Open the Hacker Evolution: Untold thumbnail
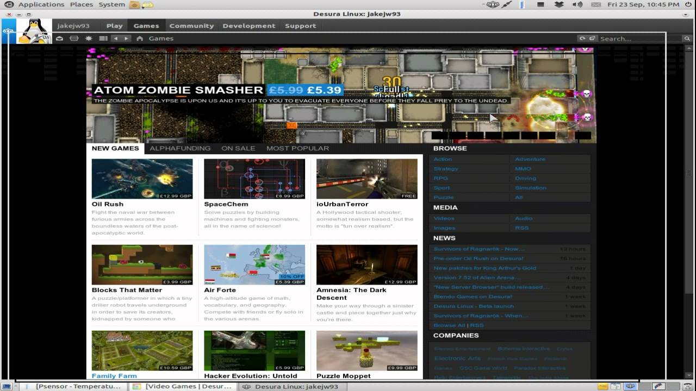696x391 pixels. tap(254, 351)
